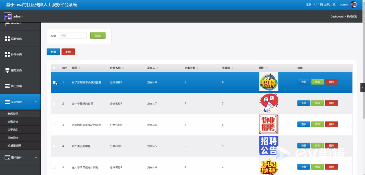
Task: Click the Beijing weather text in header
Action: [320, 5]
